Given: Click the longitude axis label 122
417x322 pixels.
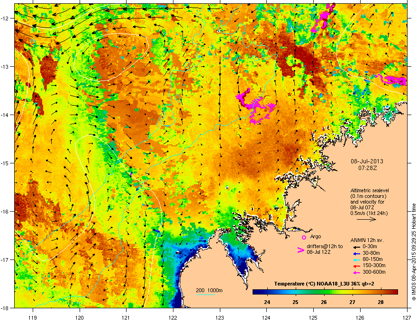Looking at the screenshot, I should pos(173,317).
